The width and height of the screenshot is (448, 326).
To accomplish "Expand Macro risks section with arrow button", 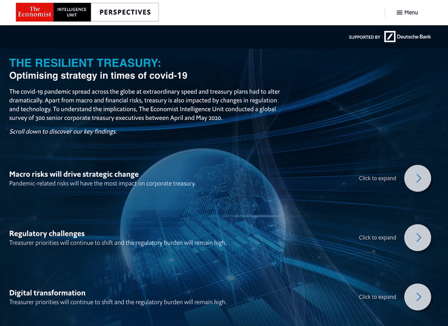I will 417,178.
